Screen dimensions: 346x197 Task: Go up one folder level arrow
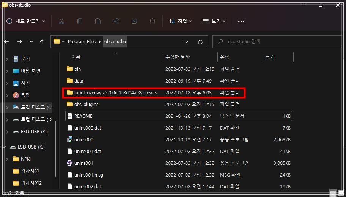pyautogui.click(x=42, y=41)
